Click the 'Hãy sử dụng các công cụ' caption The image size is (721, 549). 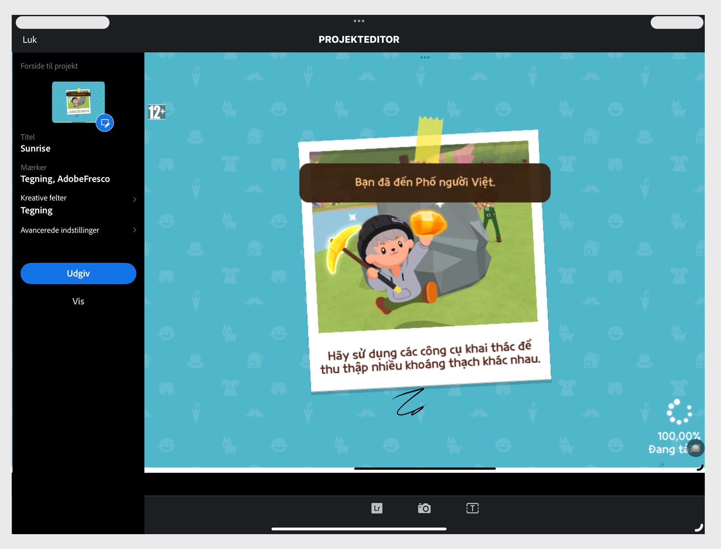point(430,357)
